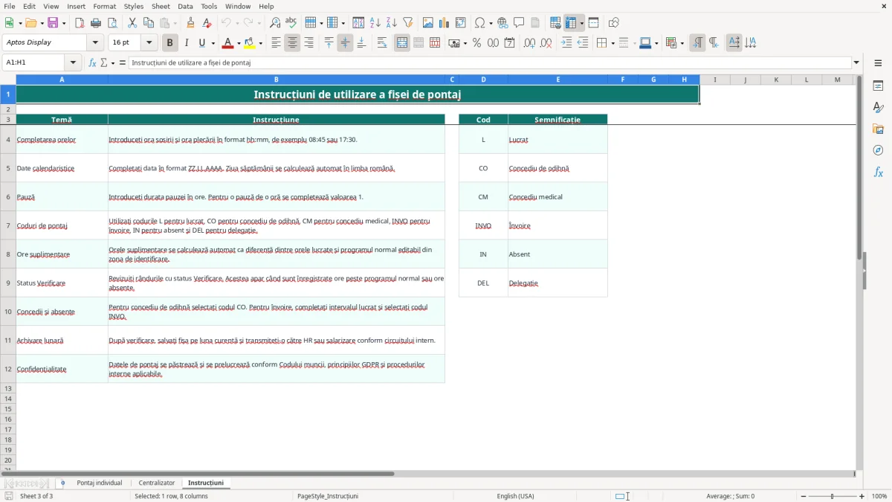Insert a chart
This screenshot has width=892, height=502.
point(445,23)
